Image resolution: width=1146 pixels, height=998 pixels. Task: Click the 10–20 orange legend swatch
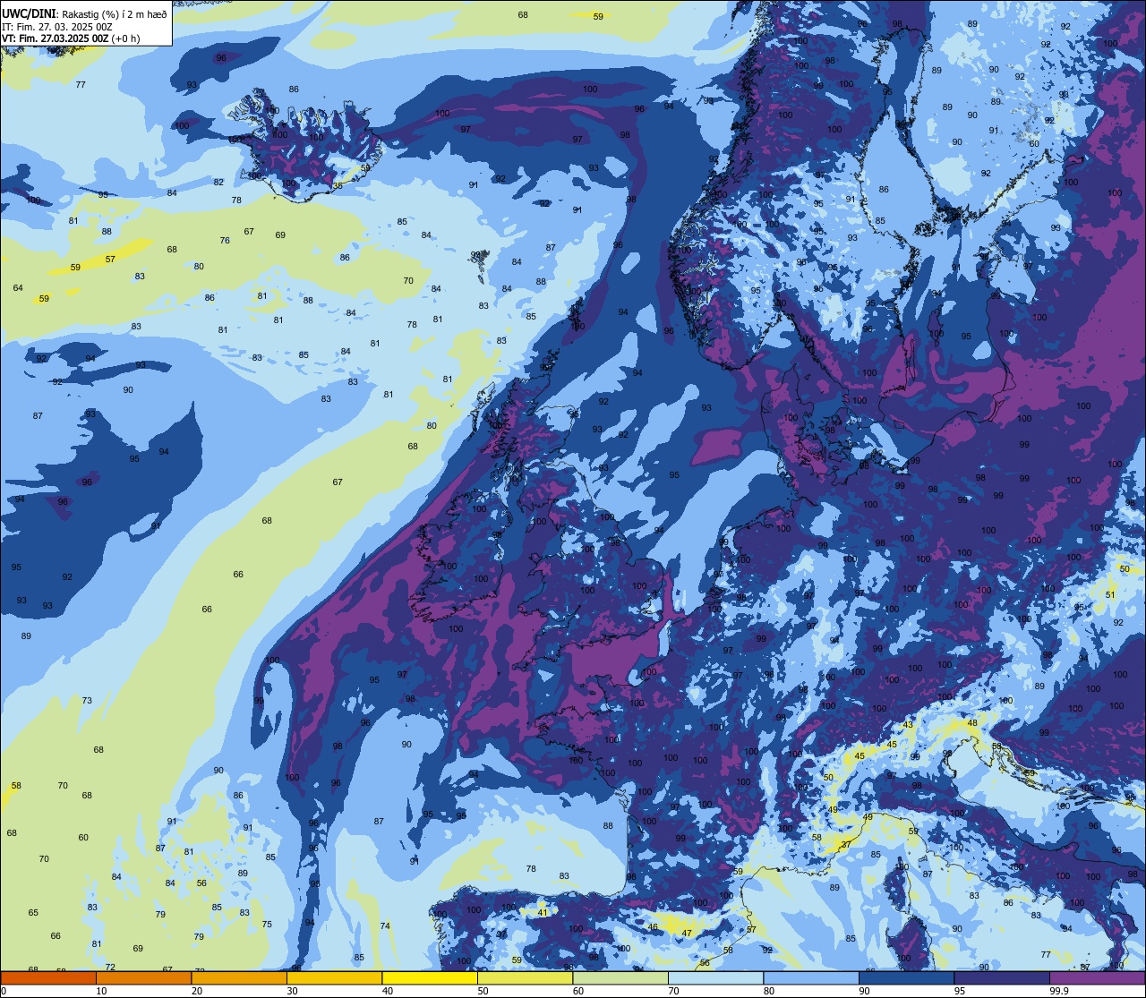click(x=143, y=977)
